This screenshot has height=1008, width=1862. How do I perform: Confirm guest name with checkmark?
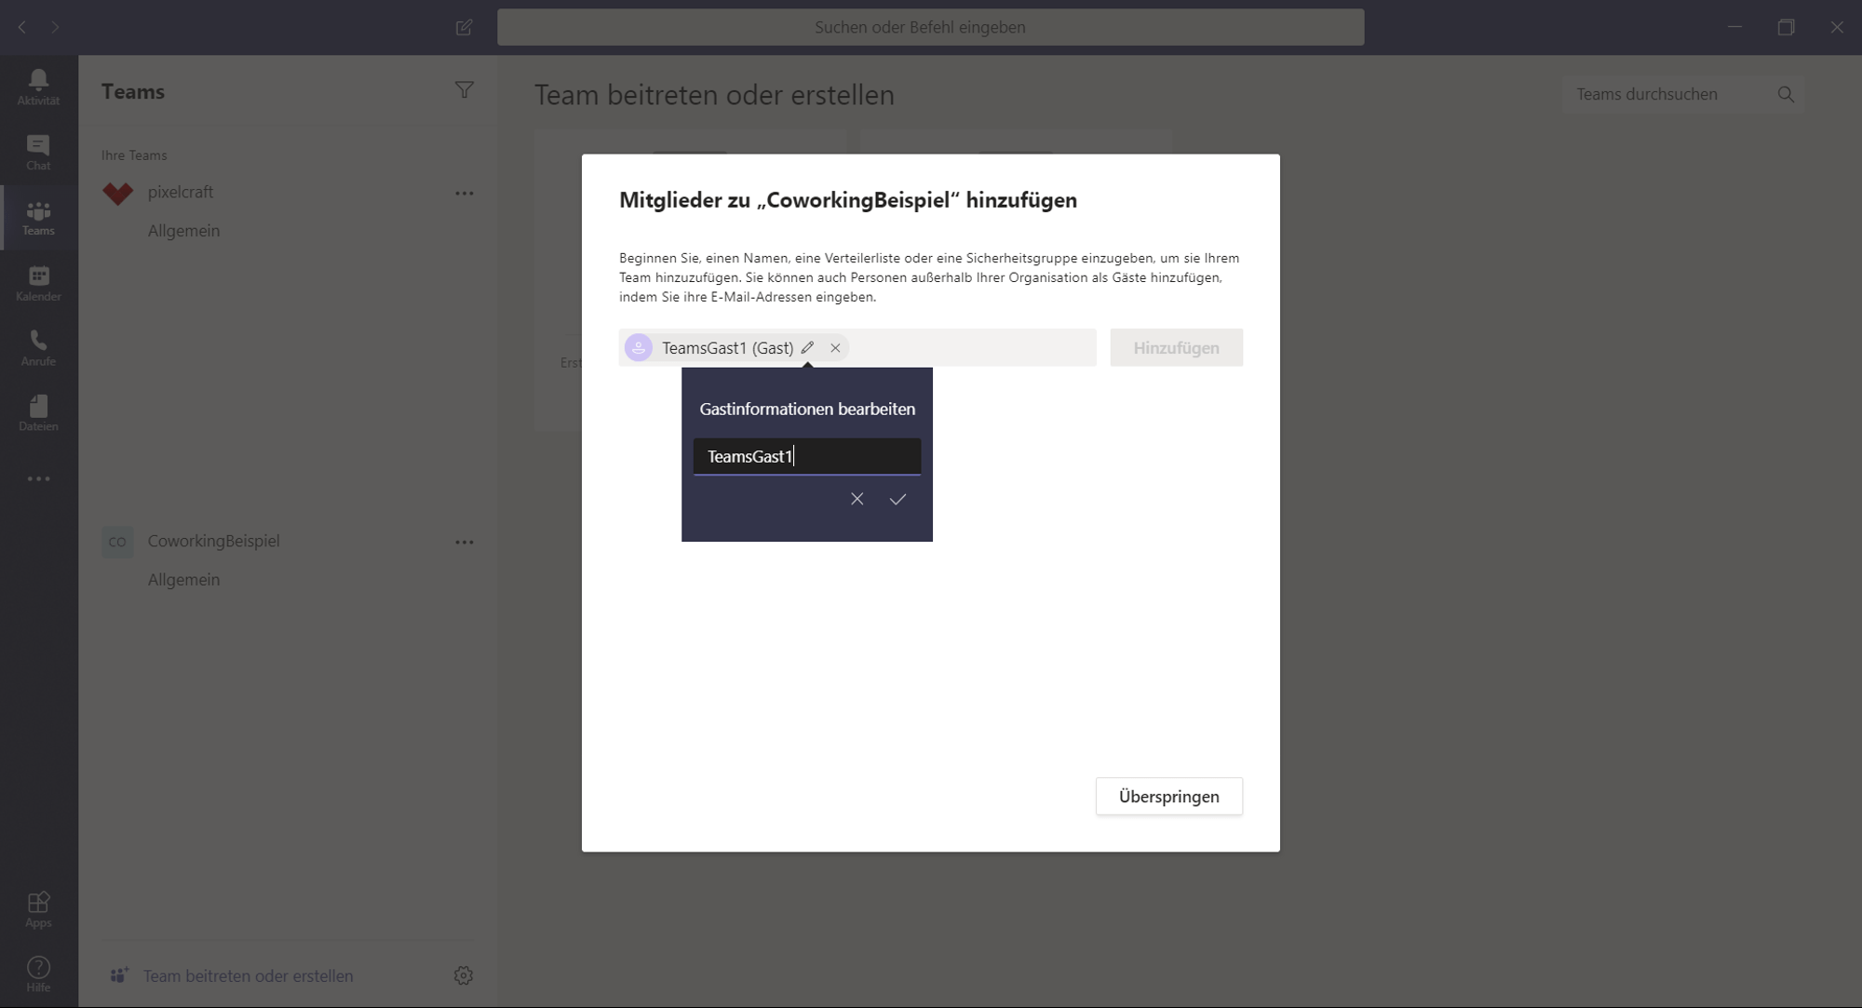897,499
